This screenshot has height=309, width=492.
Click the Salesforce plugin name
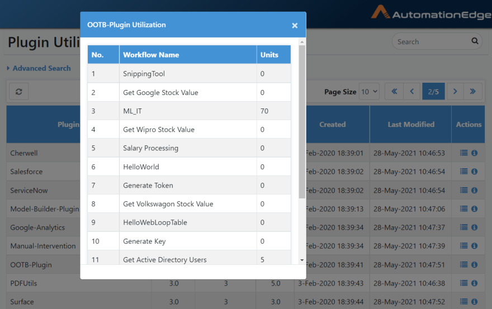26,172
